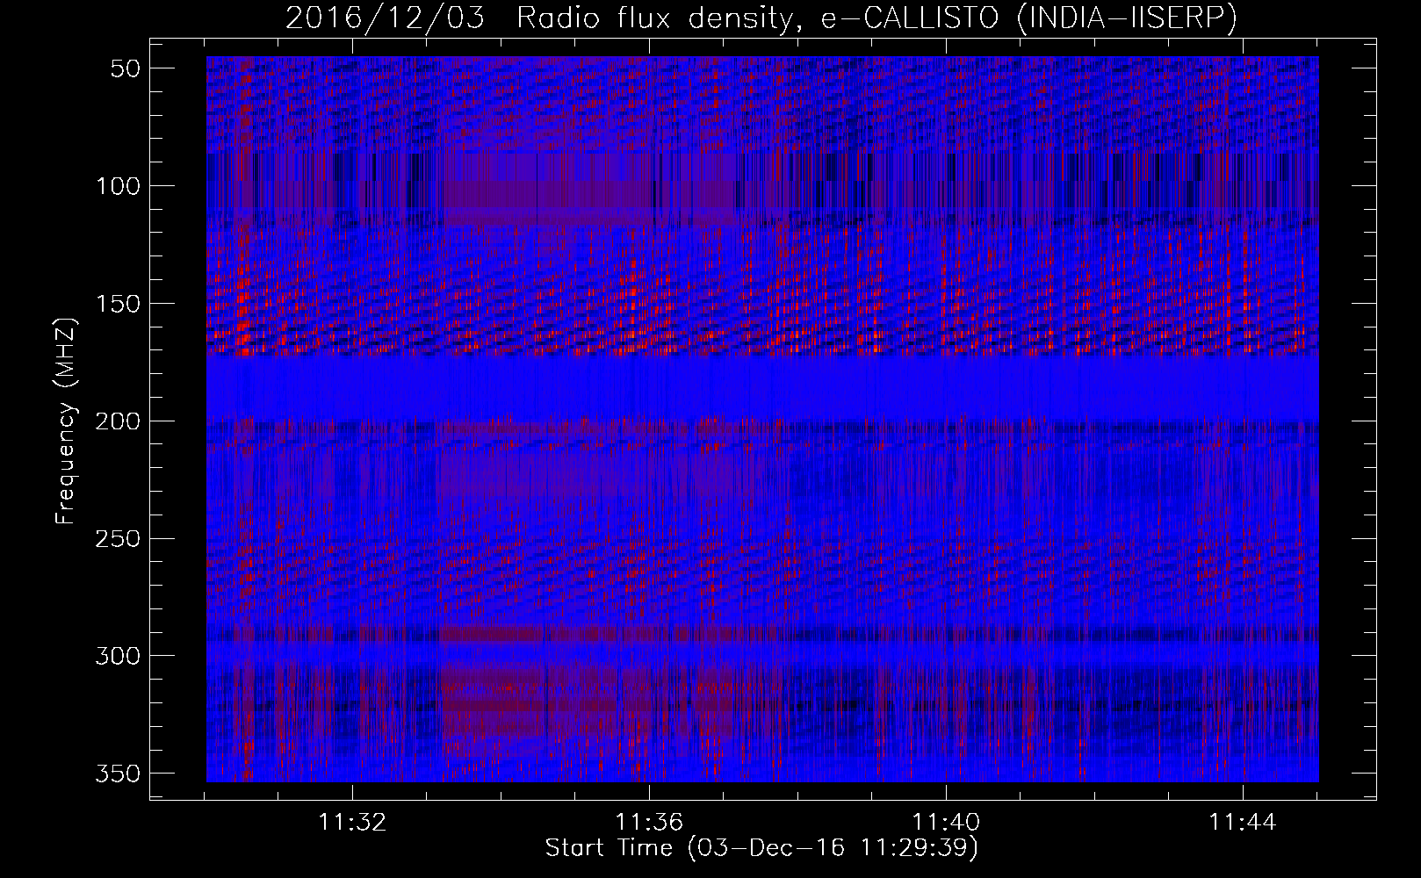Image resolution: width=1421 pixels, height=878 pixels.
Task: Click the 150 frequency tick label
Action: pyautogui.click(x=118, y=304)
